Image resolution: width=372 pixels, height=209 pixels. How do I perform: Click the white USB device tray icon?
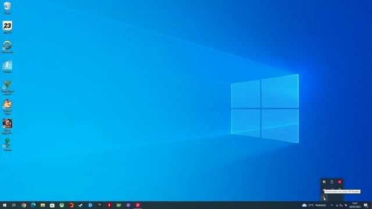(x=332, y=182)
